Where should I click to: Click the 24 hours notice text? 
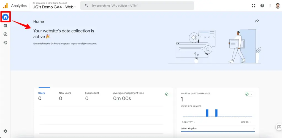point(65,44)
